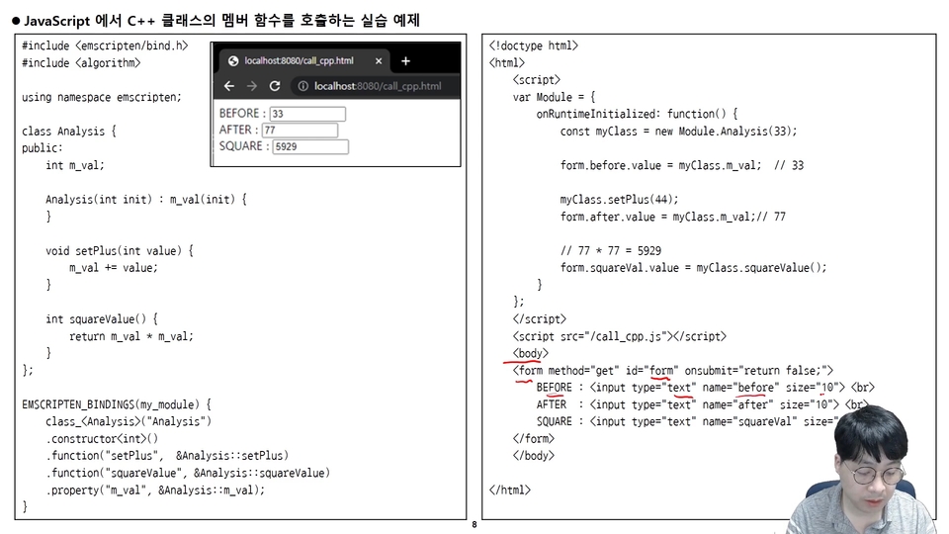Click the AFTER input tag line in HTML code

[702, 404]
